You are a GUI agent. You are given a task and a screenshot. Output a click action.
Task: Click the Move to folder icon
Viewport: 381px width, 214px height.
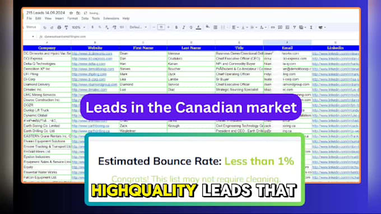coord(78,13)
